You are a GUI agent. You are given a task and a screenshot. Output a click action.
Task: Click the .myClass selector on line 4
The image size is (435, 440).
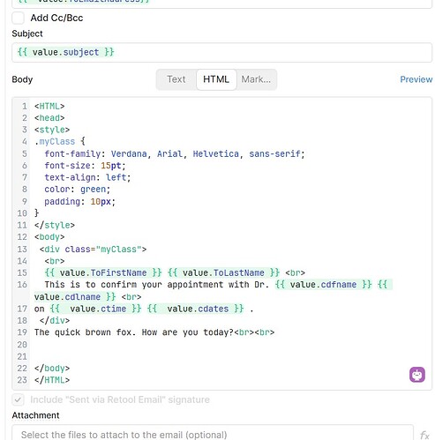tap(55, 142)
